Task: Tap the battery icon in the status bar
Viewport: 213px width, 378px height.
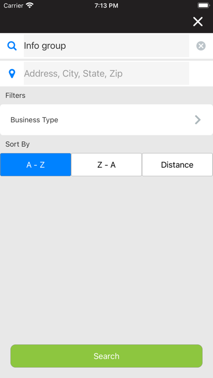Action: pyautogui.click(x=204, y=5)
